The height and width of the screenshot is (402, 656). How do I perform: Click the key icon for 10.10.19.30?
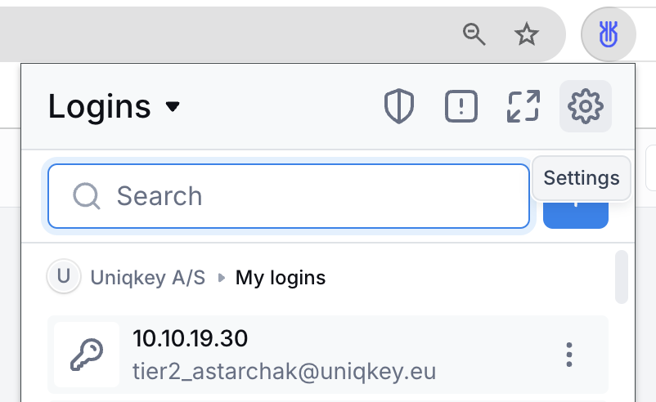pyautogui.click(x=87, y=355)
